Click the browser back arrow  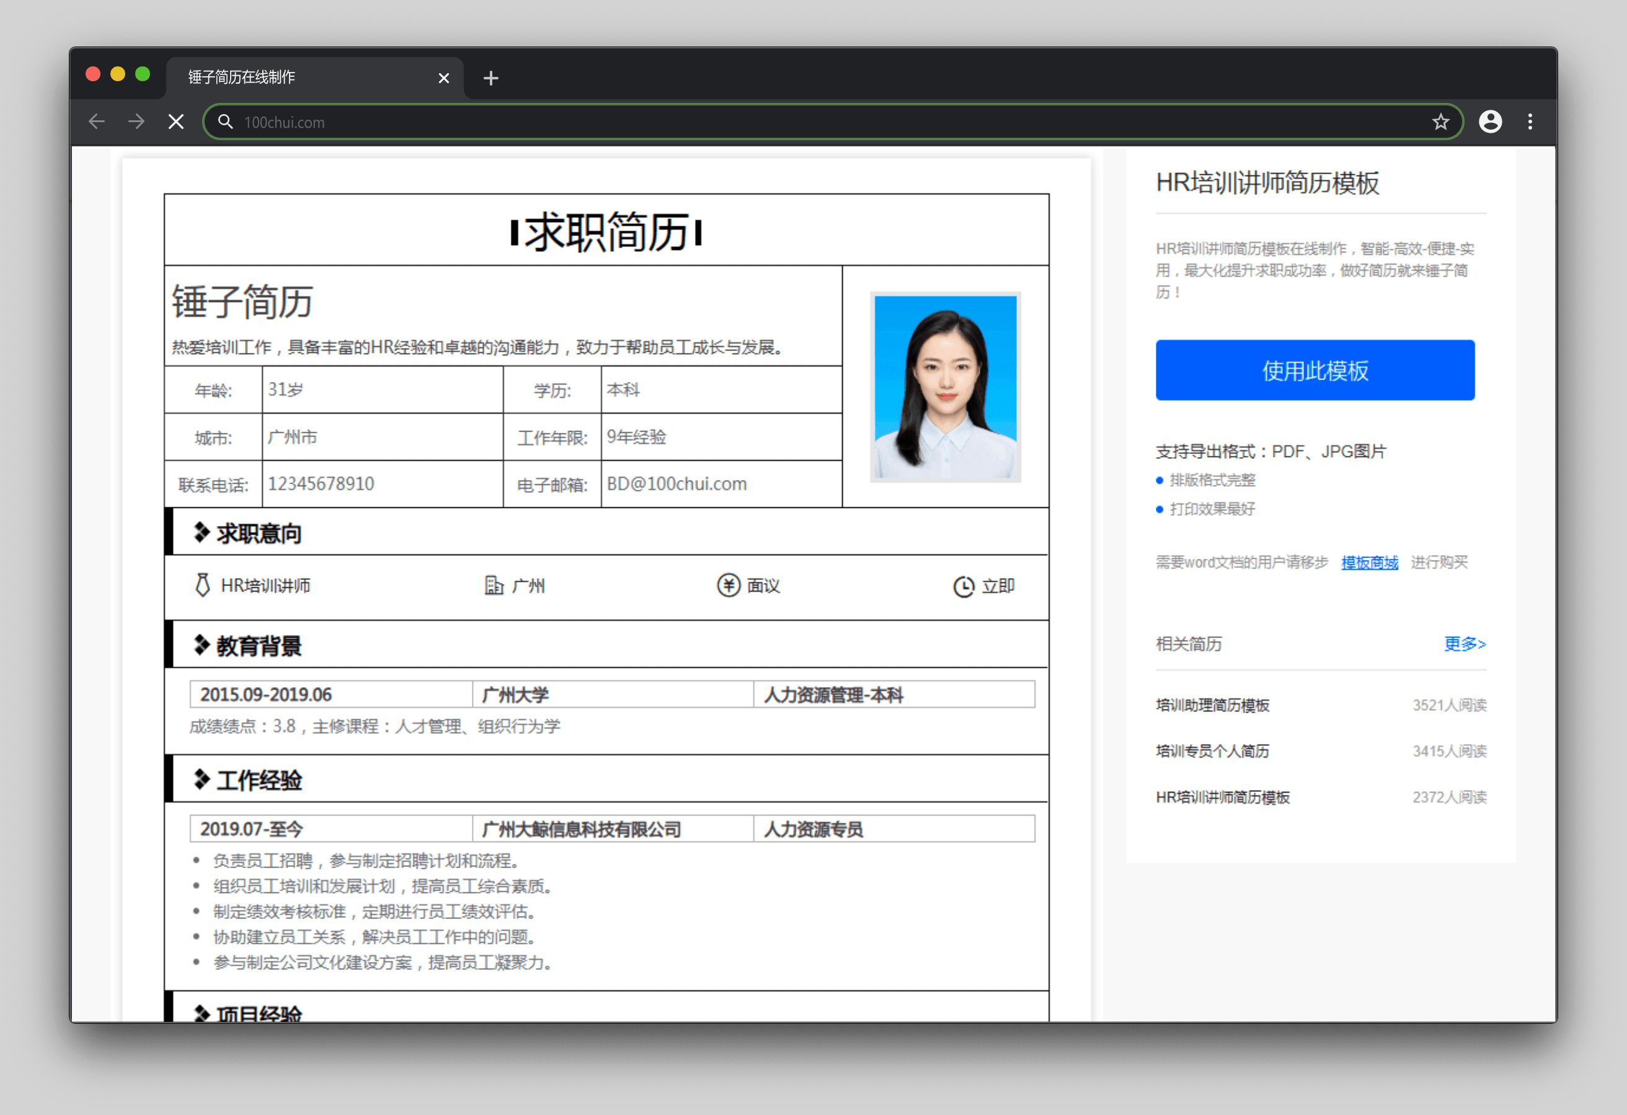click(x=97, y=122)
